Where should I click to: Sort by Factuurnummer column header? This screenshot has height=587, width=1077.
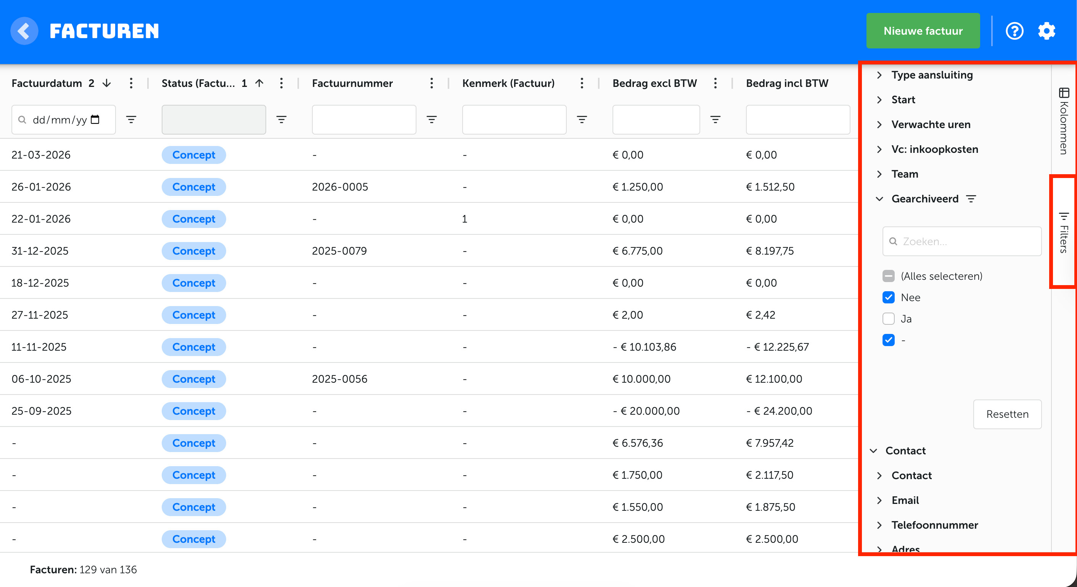click(352, 83)
